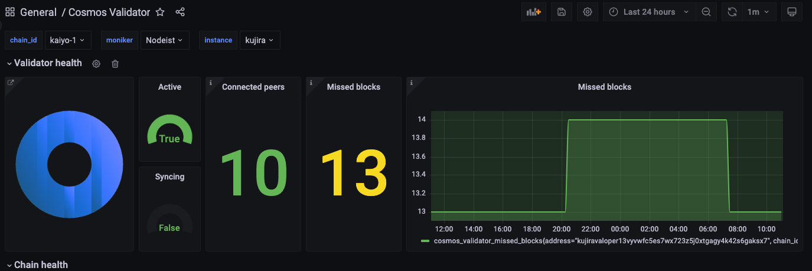Switch to TV display mode
The height and width of the screenshot is (271, 812).
tap(792, 12)
